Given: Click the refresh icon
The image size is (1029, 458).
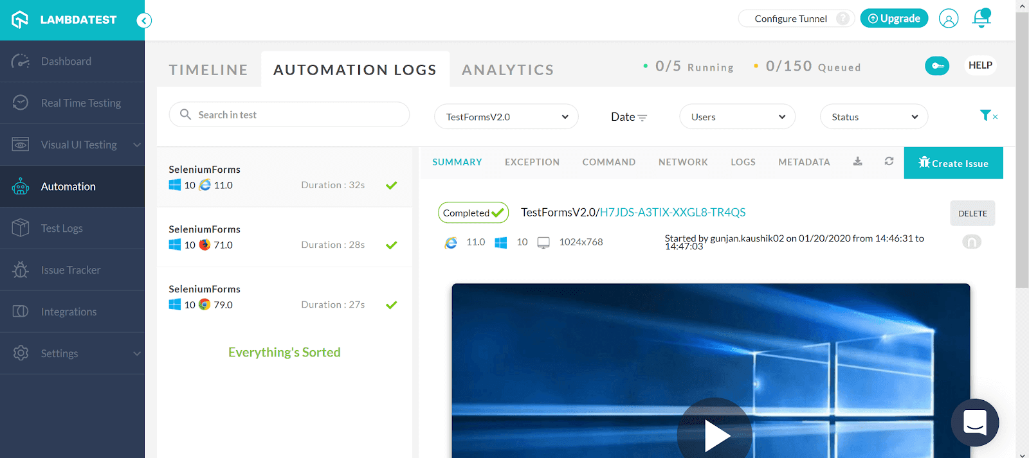Looking at the screenshot, I should tap(889, 161).
